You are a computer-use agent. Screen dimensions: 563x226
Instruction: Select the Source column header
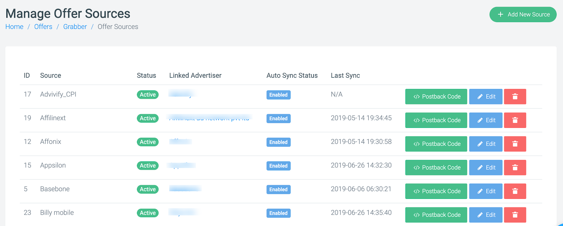pyautogui.click(x=51, y=76)
